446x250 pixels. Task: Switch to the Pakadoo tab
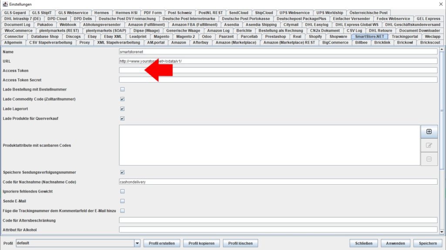click(x=45, y=24)
